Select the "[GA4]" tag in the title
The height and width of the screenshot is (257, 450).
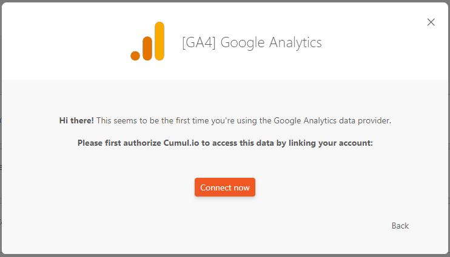pyautogui.click(x=197, y=42)
